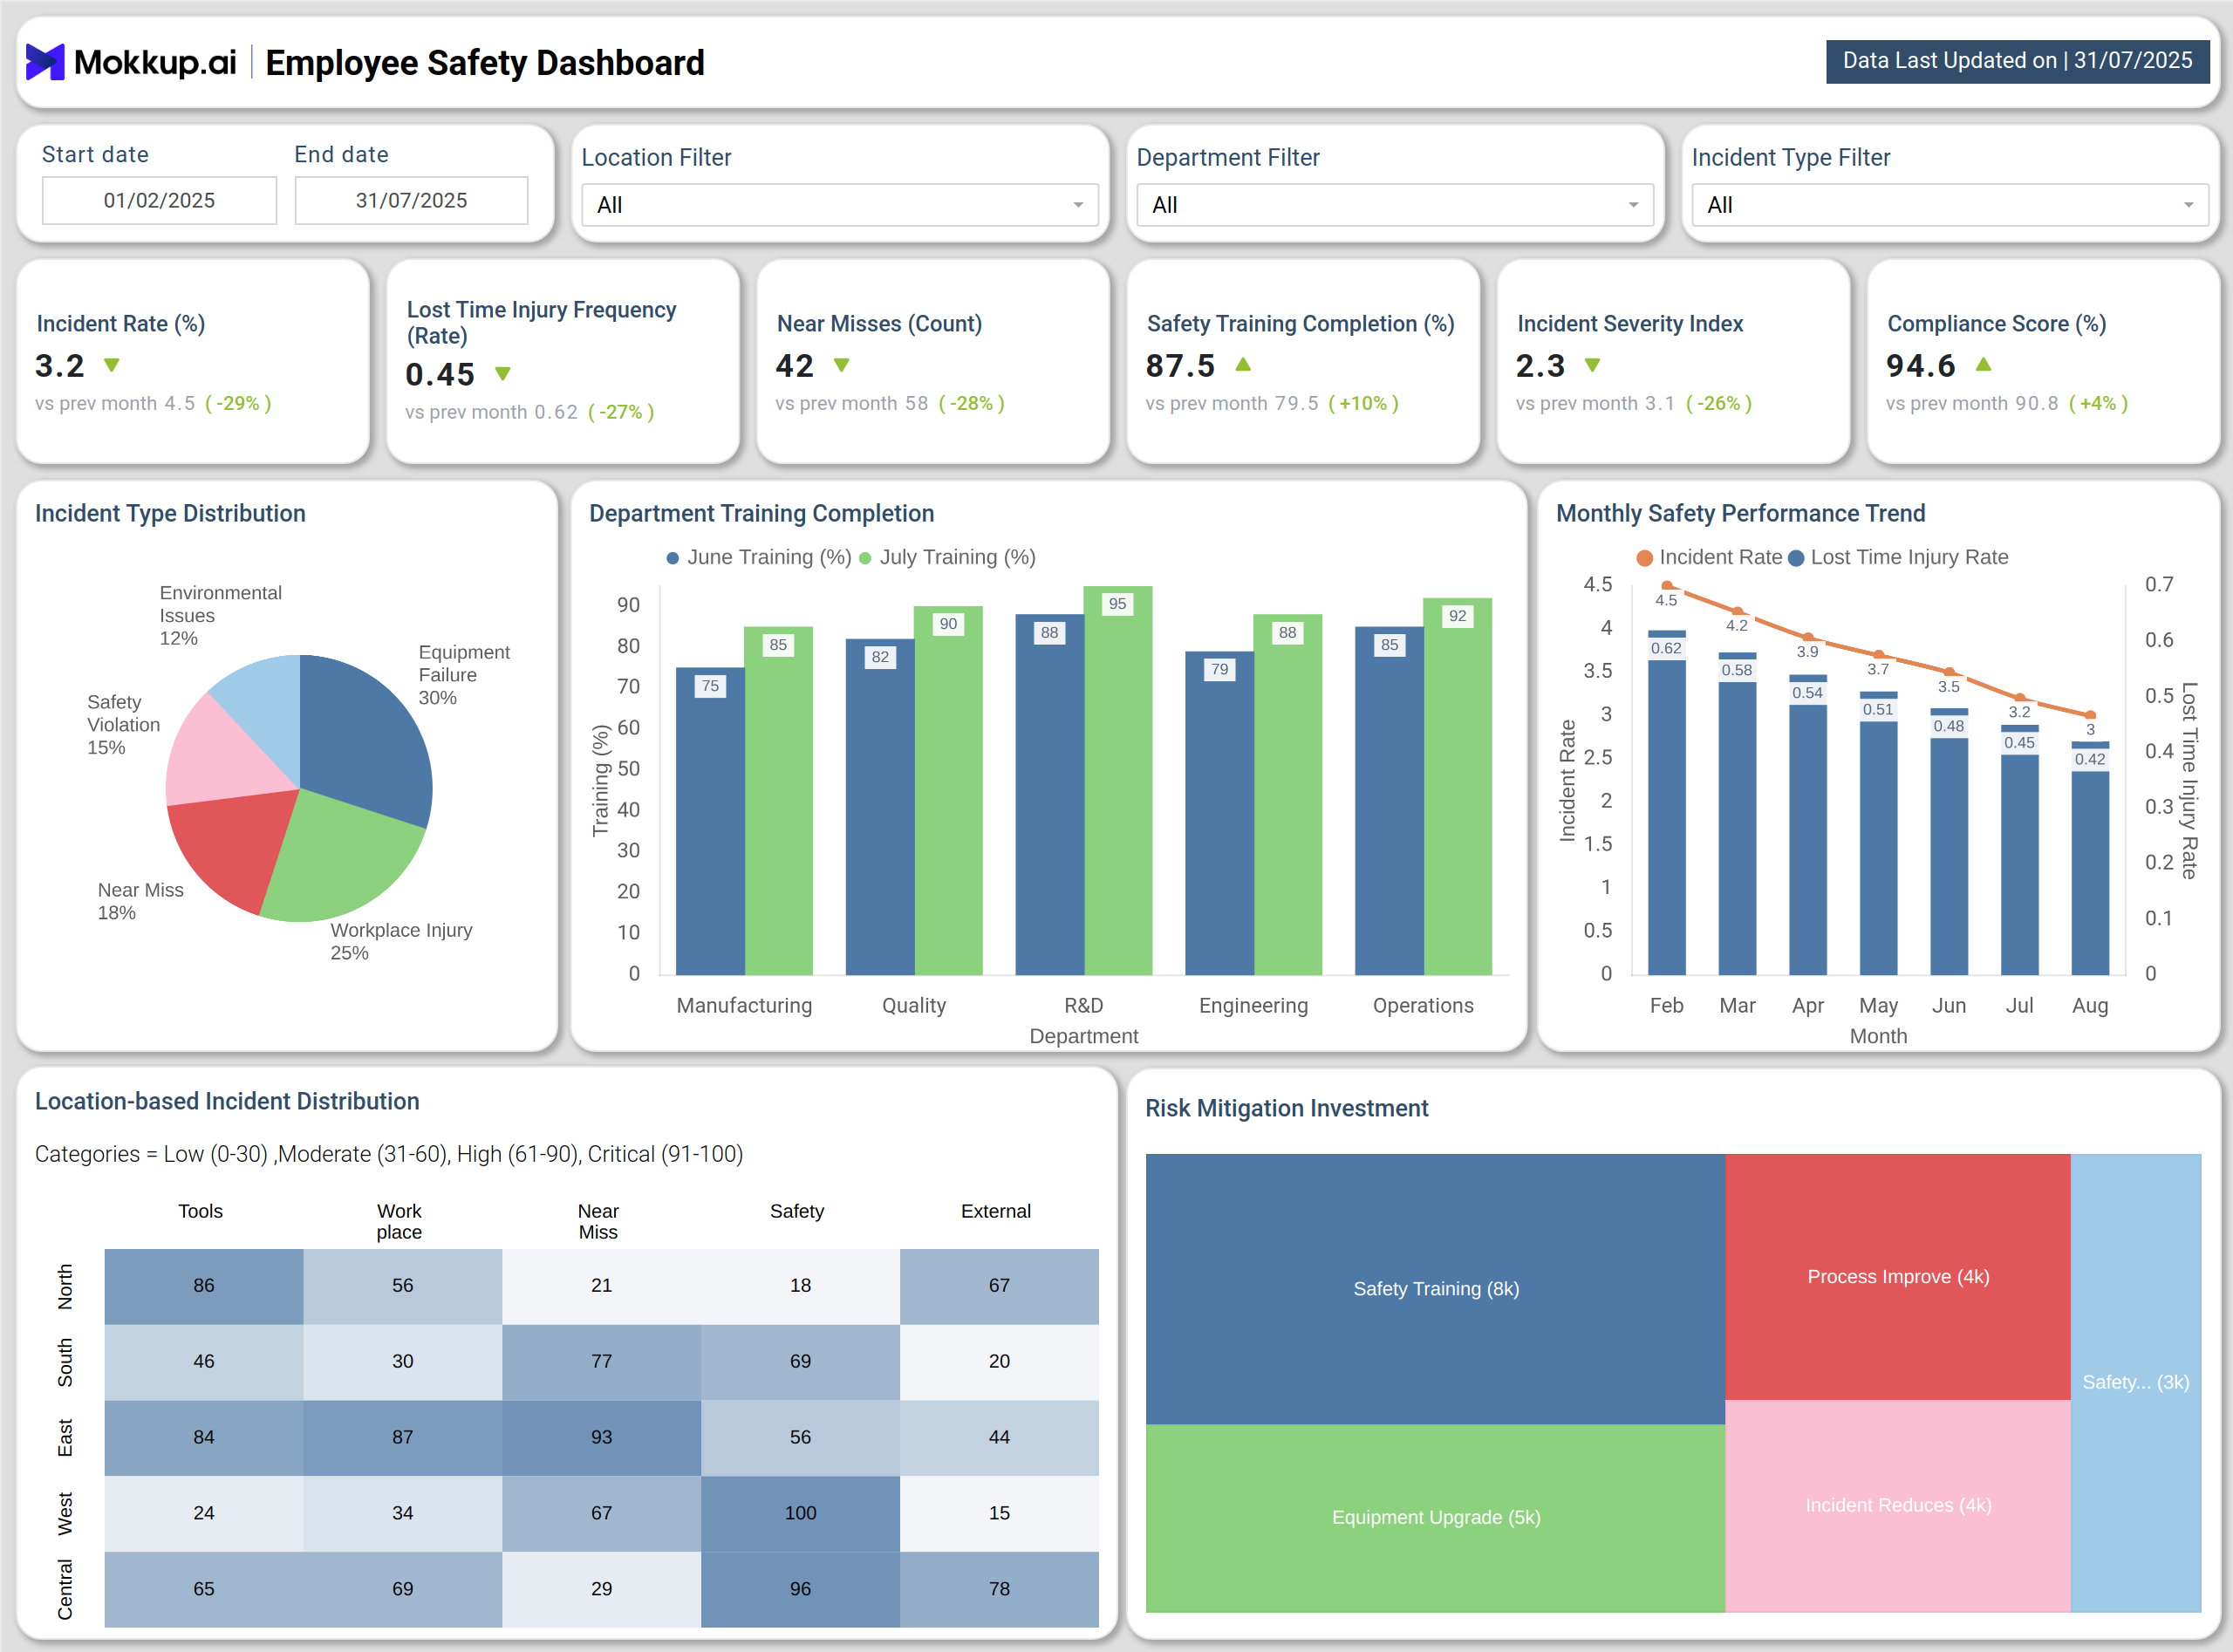Click R&D July bar labeled 95
The width and height of the screenshot is (2233, 1652).
click(1118, 780)
